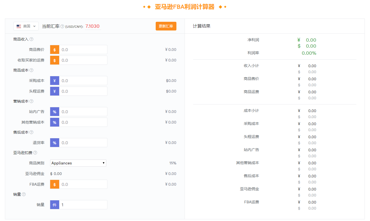
Task: Open the 美国 country dropdown
Action: (x=26, y=26)
